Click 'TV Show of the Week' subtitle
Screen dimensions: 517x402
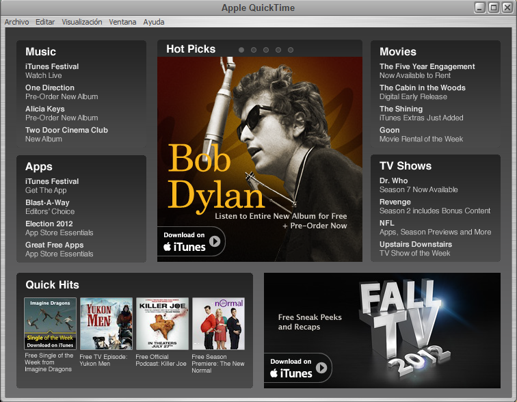415,254
